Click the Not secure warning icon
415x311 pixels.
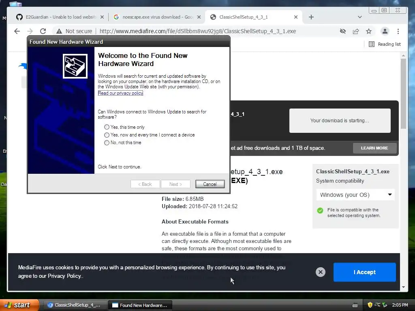tap(59, 31)
